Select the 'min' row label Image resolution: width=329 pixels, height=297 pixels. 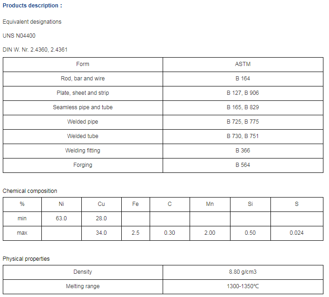click(22, 218)
